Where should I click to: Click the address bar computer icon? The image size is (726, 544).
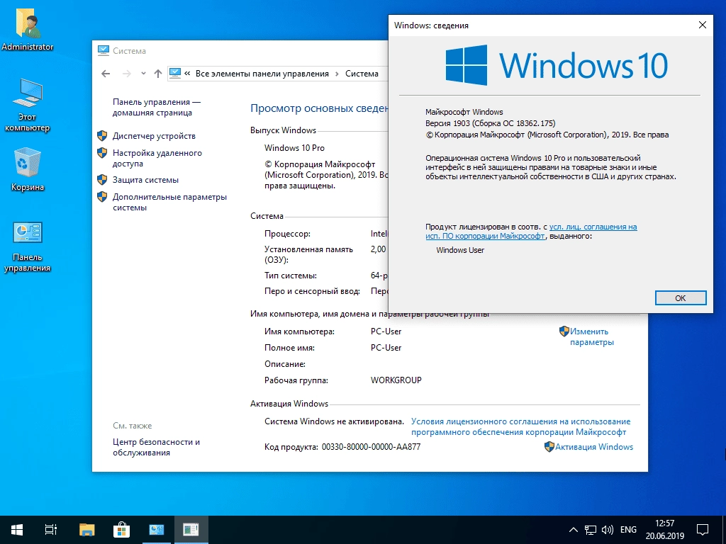click(x=175, y=73)
